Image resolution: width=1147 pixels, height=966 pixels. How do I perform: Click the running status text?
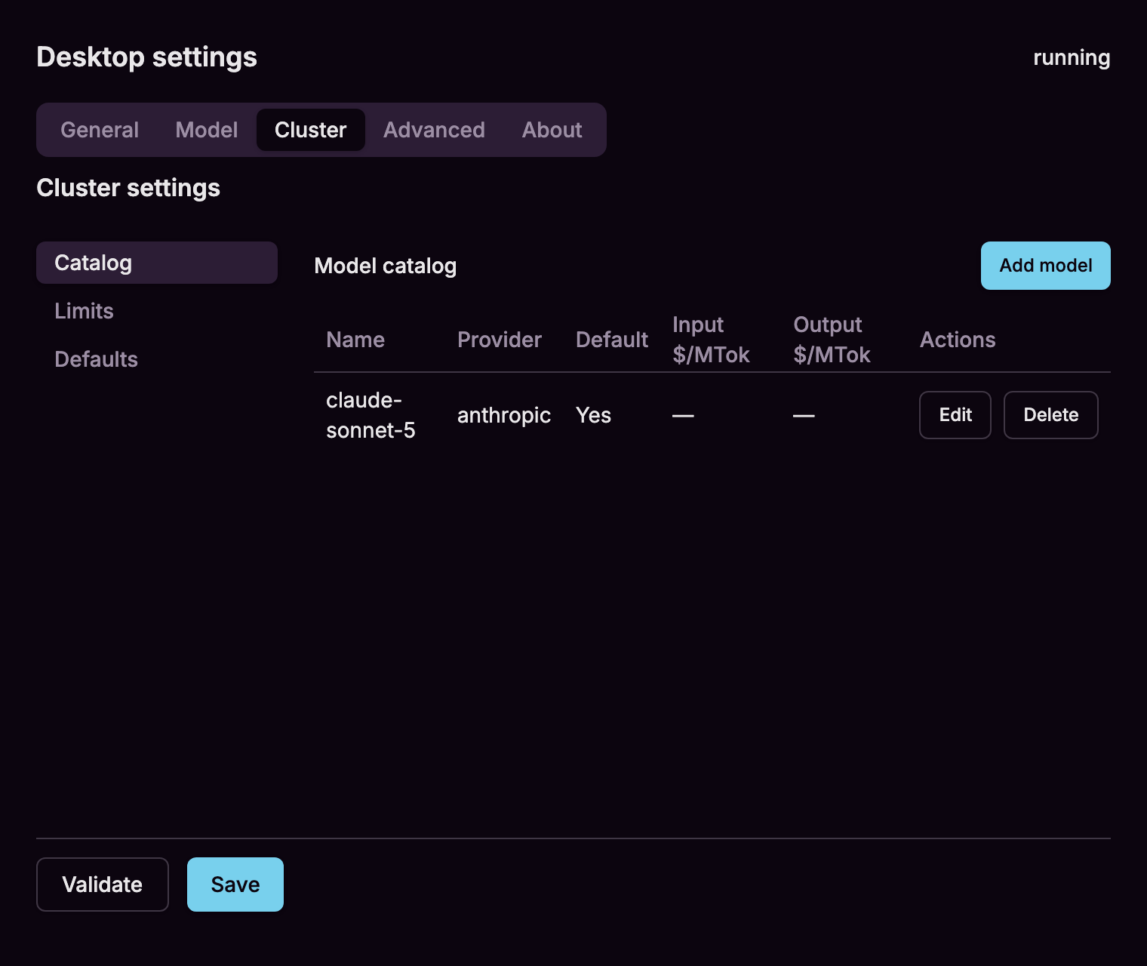point(1072,57)
